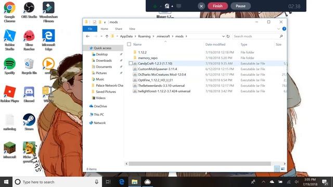Select Quick access in navigation pane
The height and width of the screenshot is (187, 333).
103,48
